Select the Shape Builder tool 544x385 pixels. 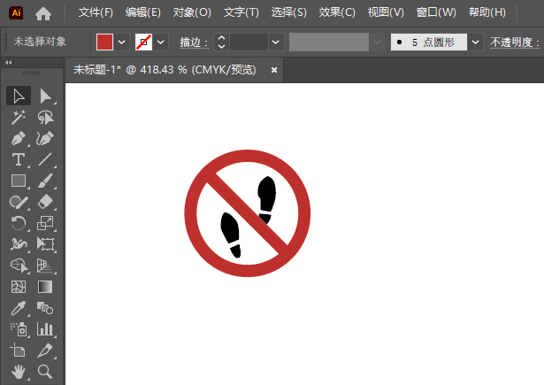(x=19, y=266)
